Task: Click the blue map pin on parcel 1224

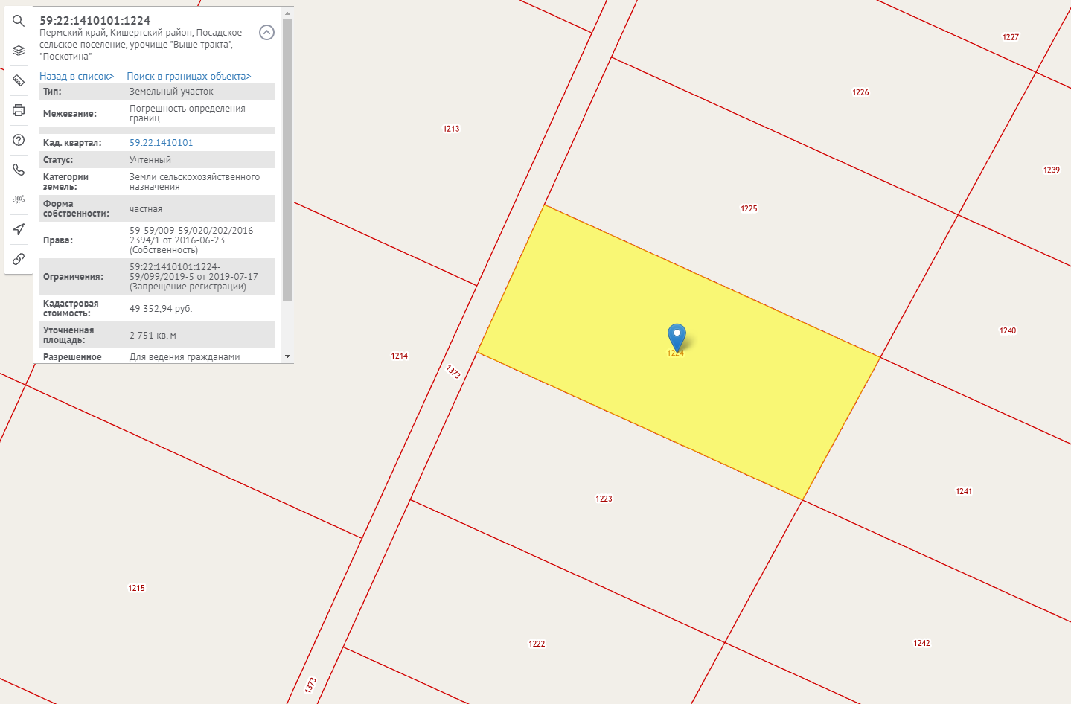Action: point(677,336)
